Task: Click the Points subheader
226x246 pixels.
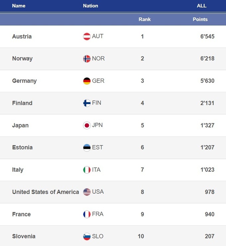Action: pos(200,19)
